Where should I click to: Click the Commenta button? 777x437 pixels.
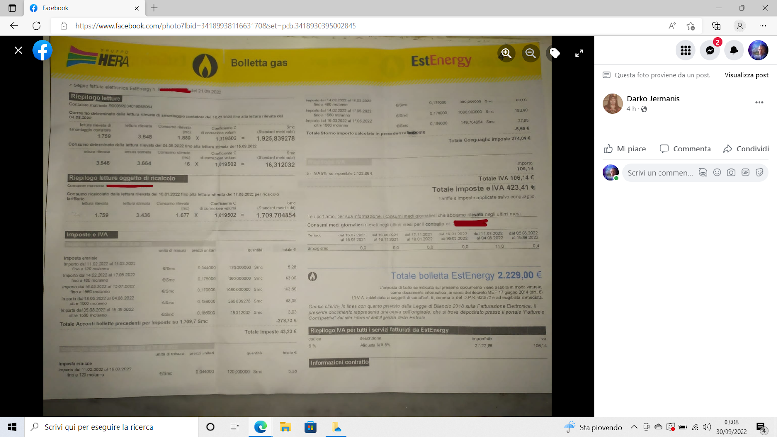[685, 149]
